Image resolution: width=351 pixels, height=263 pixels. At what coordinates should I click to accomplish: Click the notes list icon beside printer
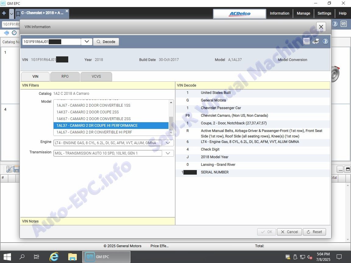click(307, 41)
